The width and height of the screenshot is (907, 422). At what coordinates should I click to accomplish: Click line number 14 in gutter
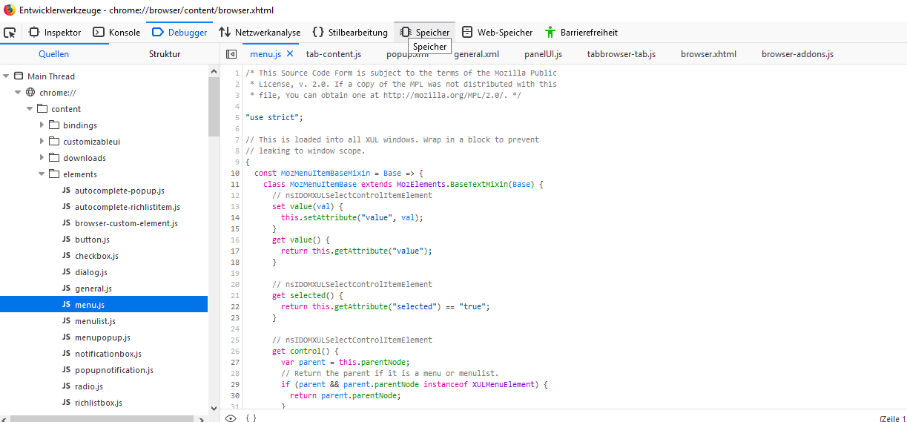click(234, 217)
